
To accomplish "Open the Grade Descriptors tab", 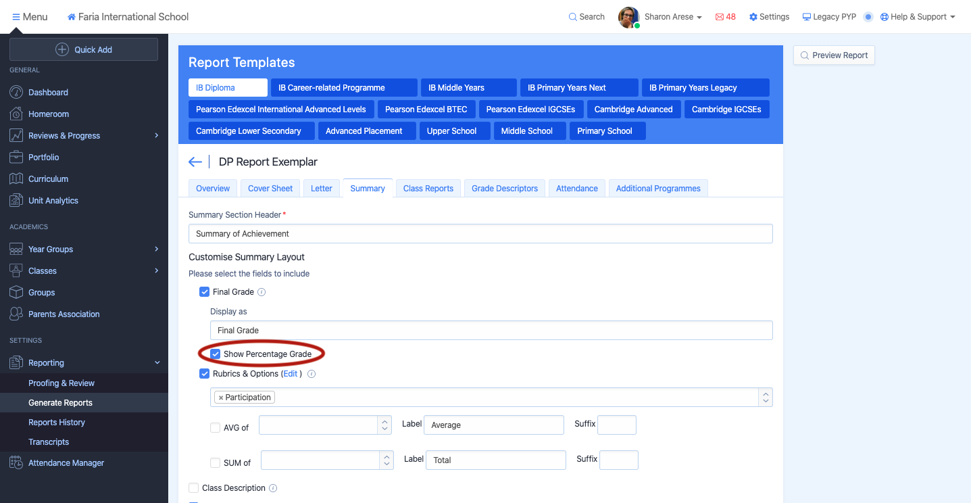I will pyautogui.click(x=504, y=189).
